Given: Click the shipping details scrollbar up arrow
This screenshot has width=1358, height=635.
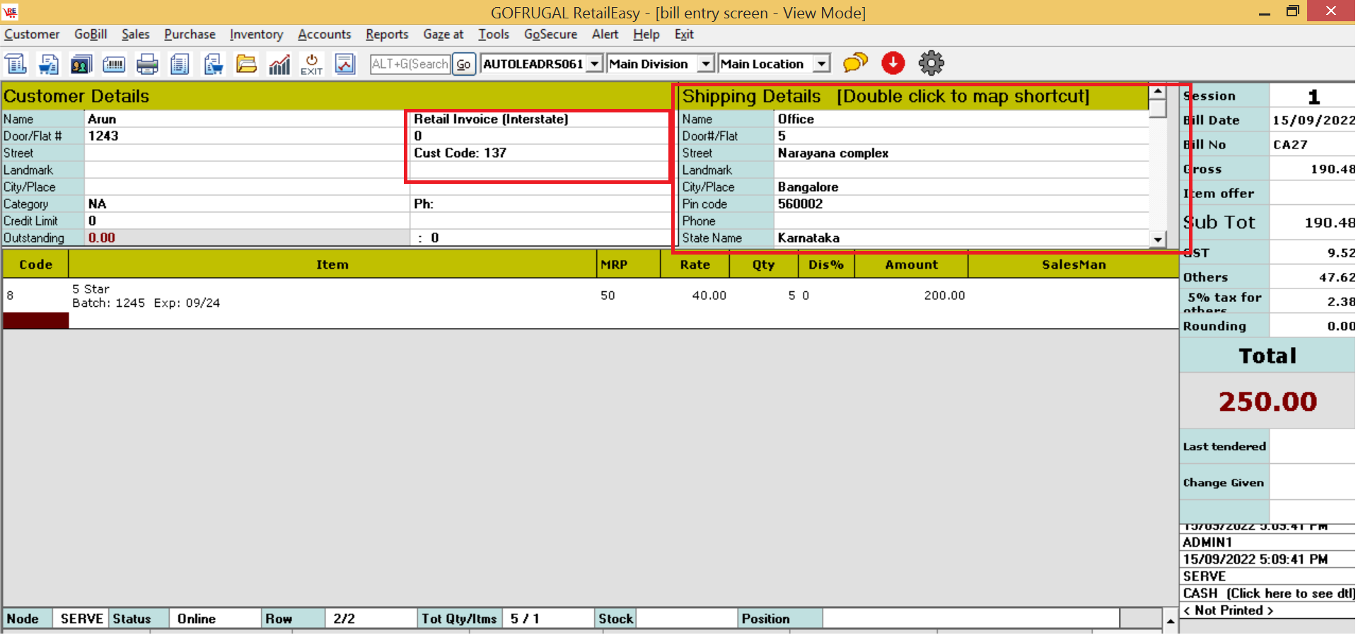Looking at the screenshot, I should [1158, 92].
